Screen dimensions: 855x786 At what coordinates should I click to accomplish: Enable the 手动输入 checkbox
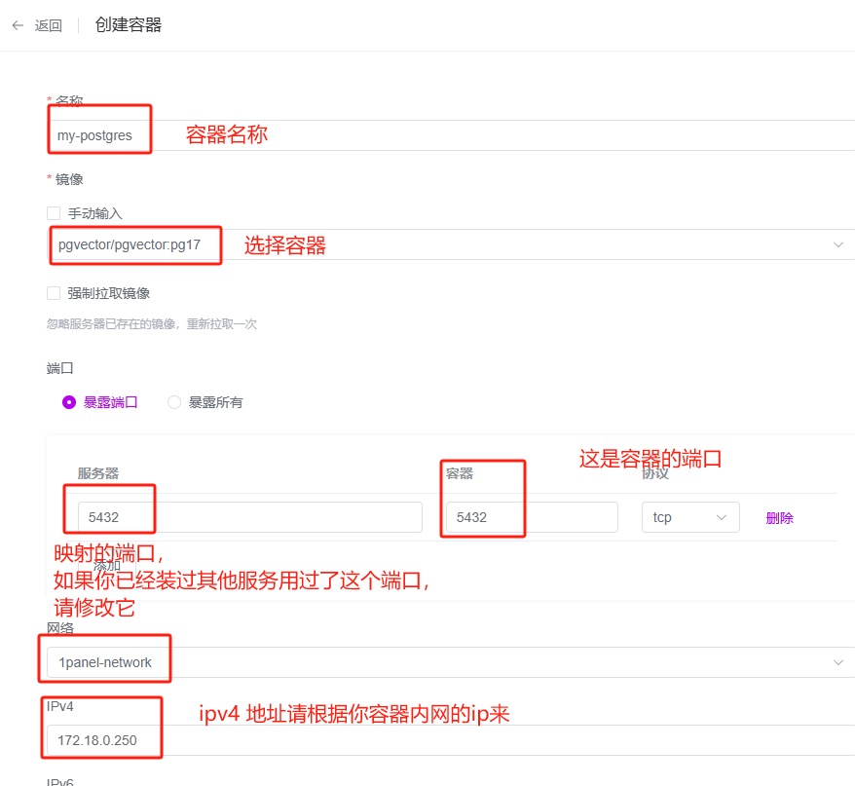point(54,212)
